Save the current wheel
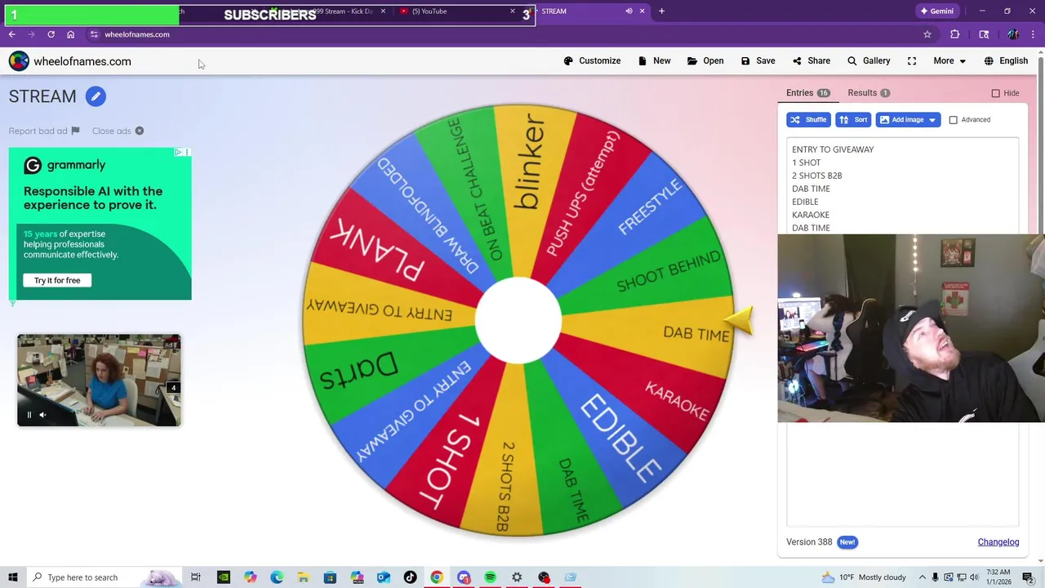Viewport: 1045px width, 588px height. (758, 60)
